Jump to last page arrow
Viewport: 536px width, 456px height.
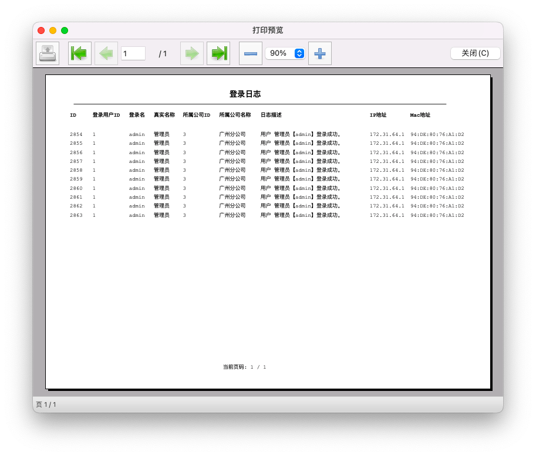coord(218,53)
